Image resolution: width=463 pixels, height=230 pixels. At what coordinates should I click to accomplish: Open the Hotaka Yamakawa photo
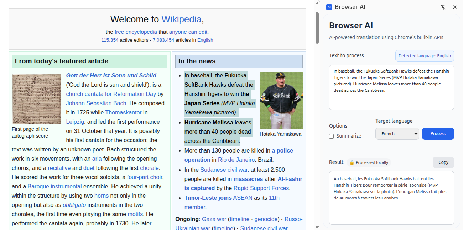(x=281, y=101)
